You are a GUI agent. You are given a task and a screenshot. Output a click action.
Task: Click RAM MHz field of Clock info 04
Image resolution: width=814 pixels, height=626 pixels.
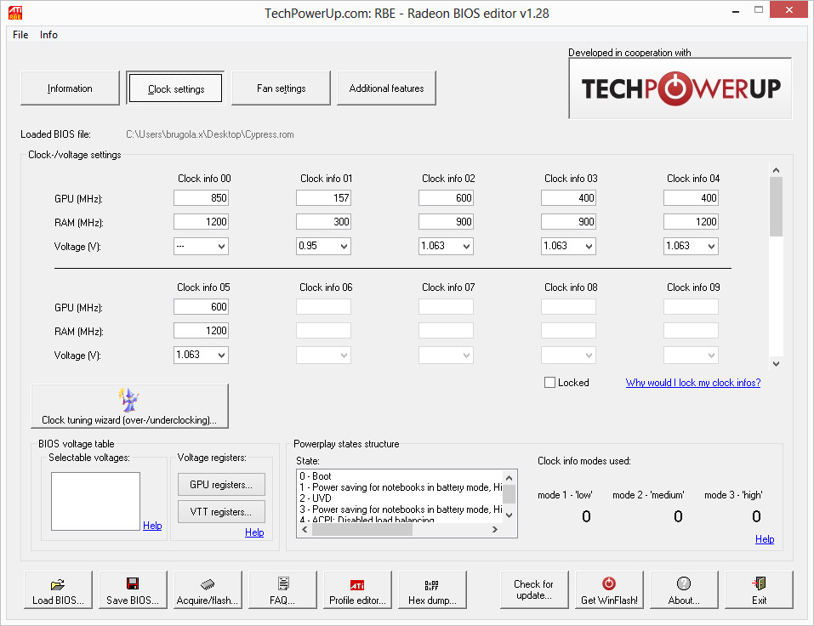(x=691, y=222)
